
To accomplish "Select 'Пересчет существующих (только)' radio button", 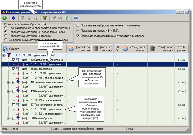I will tap(6, 36).
